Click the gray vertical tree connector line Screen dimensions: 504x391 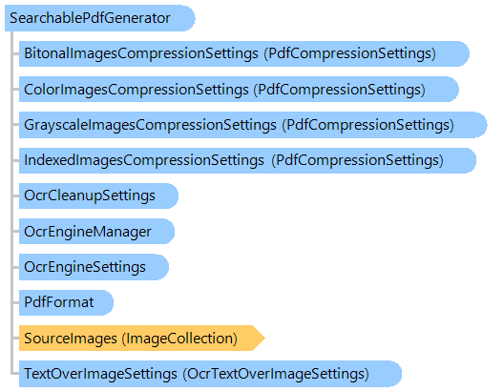(x=11, y=202)
